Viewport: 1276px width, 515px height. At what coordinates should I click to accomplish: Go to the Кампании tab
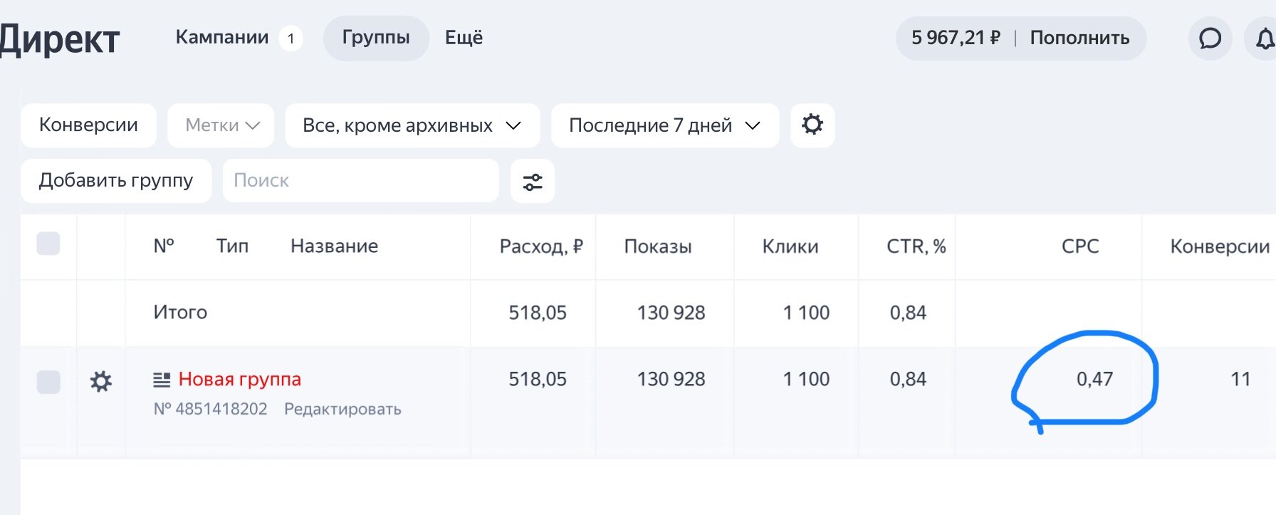(222, 38)
